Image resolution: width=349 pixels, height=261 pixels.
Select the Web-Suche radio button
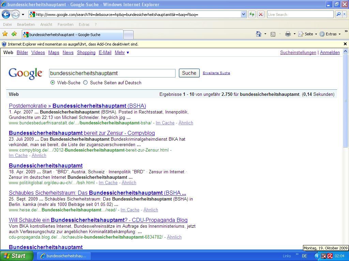pos(52,83)
